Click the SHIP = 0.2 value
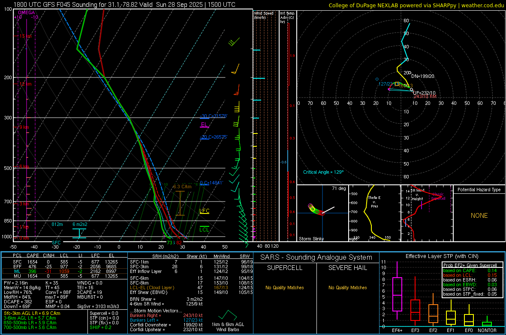Viewport: 506px width, 335px height. click(x=100, y=327)
